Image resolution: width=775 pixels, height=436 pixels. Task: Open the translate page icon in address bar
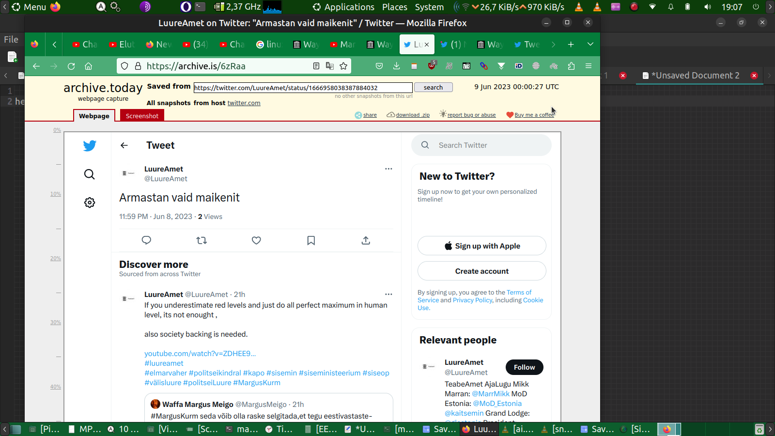click(x=330, y=66)
